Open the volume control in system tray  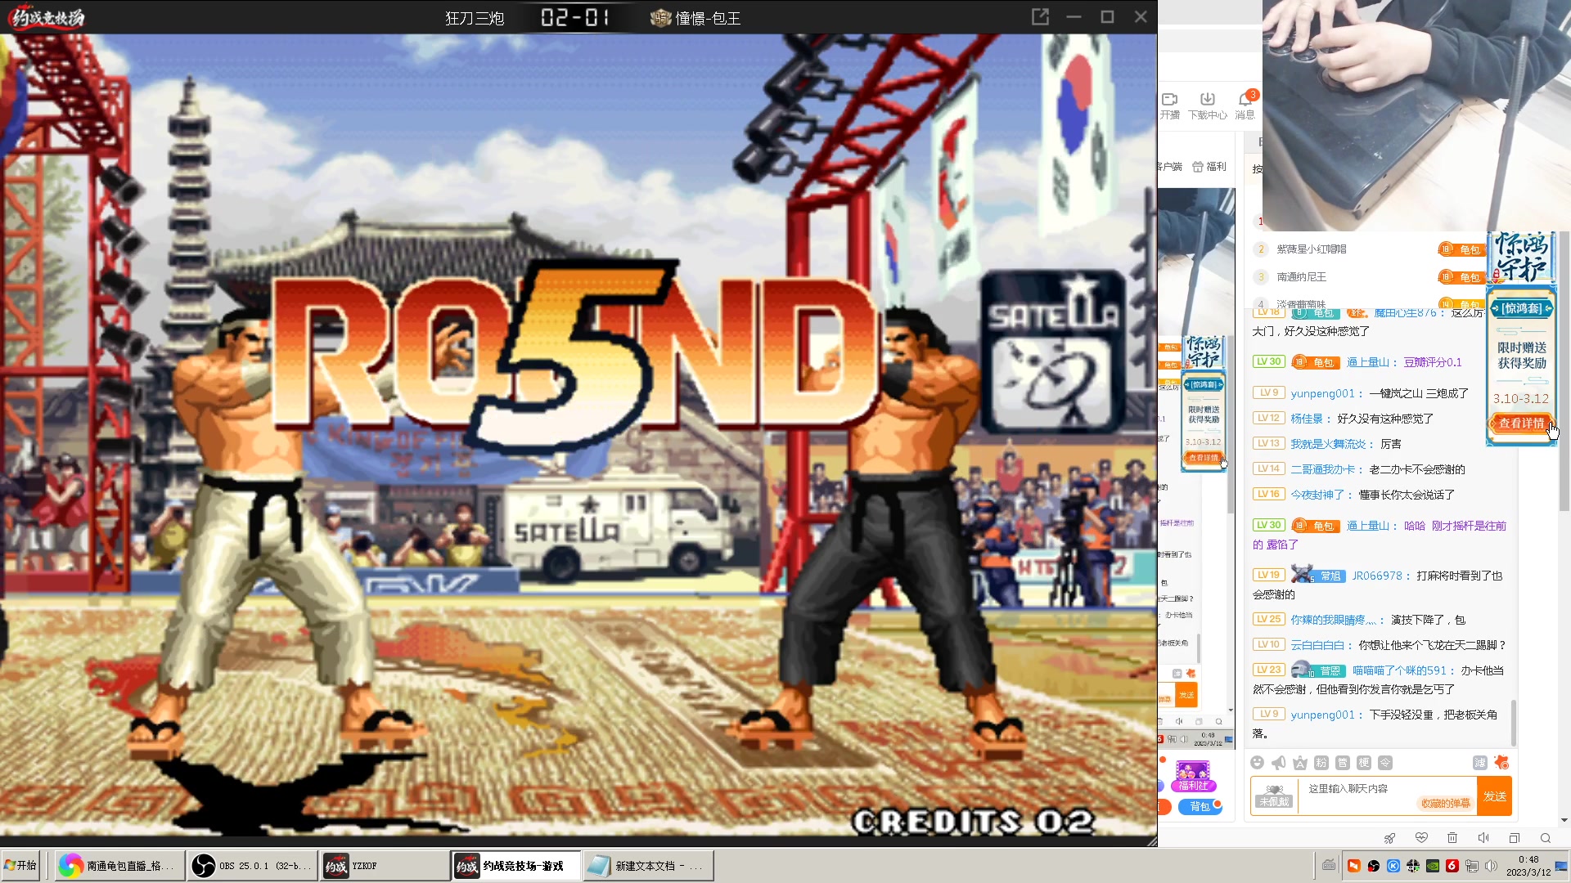pyautogui.click(x=1492, y=866)
